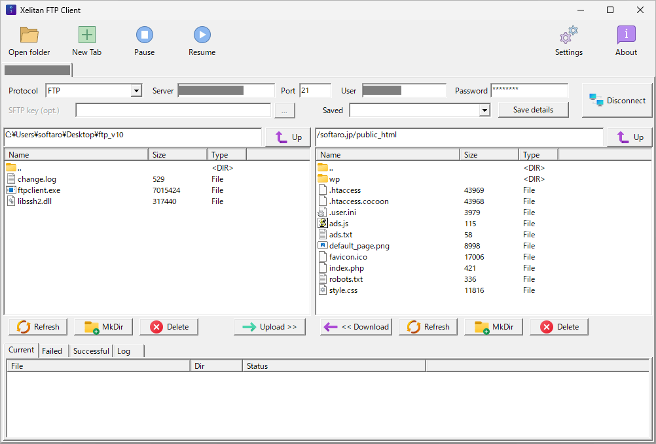Delete selected item in local pane
Image resolution: width=656 pixels, height=444 pixels.
(x=169, y=327)
